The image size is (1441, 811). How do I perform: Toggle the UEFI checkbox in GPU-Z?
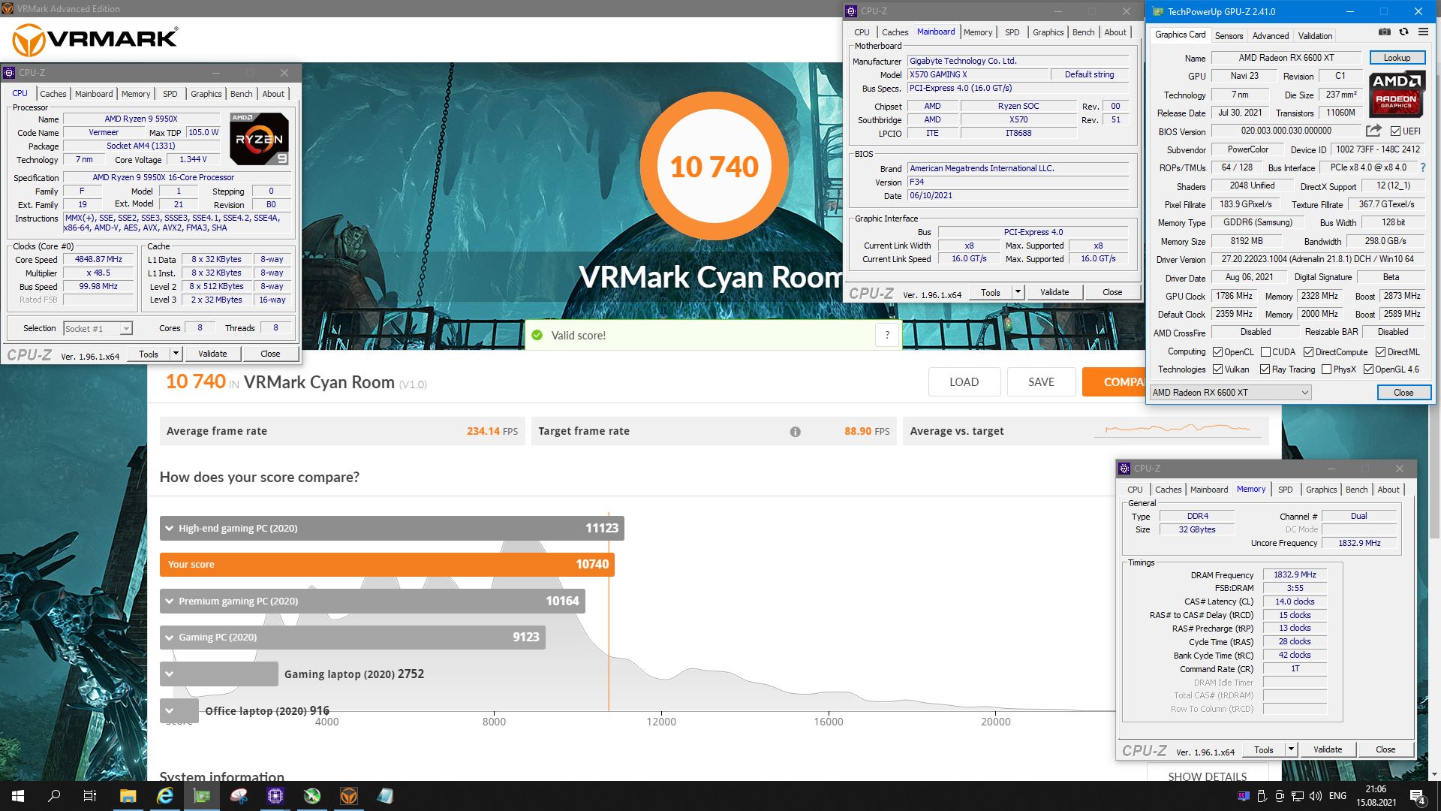point(1395,131)
